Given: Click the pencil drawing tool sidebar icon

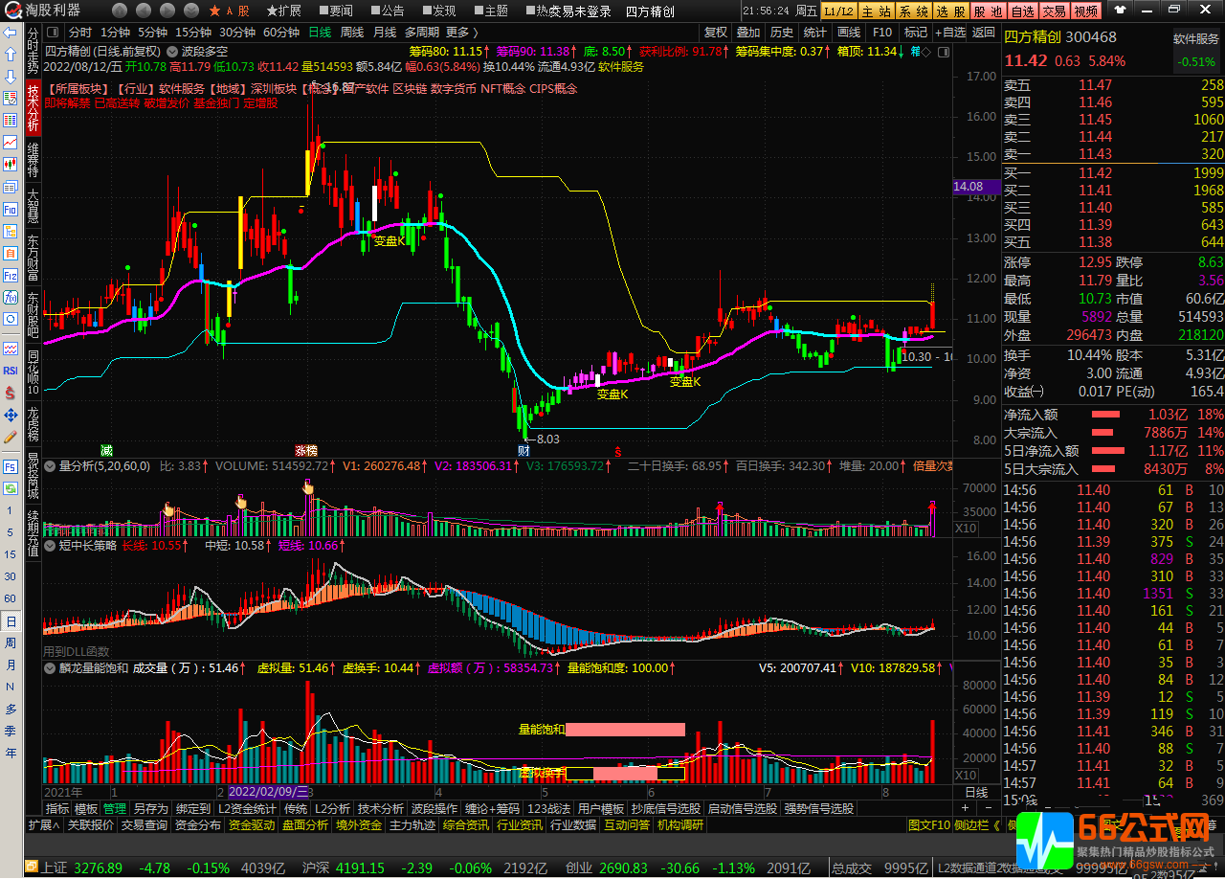Looking at the screenshot, I should 11,437.
